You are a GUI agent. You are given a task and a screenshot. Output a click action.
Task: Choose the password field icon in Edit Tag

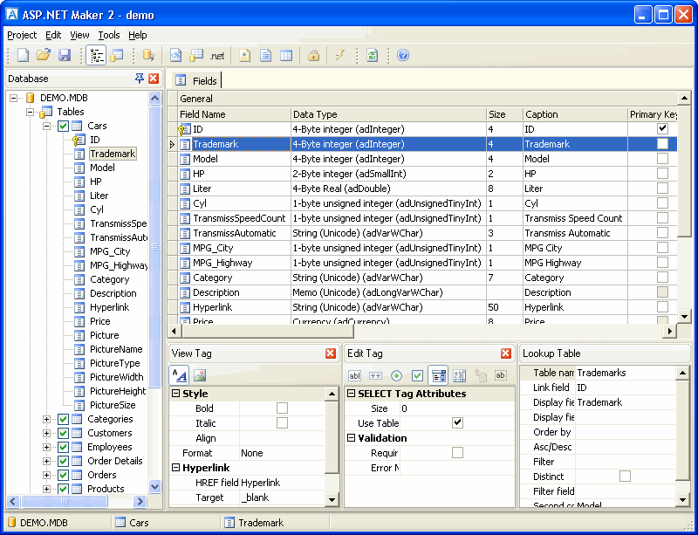point(375,375)
